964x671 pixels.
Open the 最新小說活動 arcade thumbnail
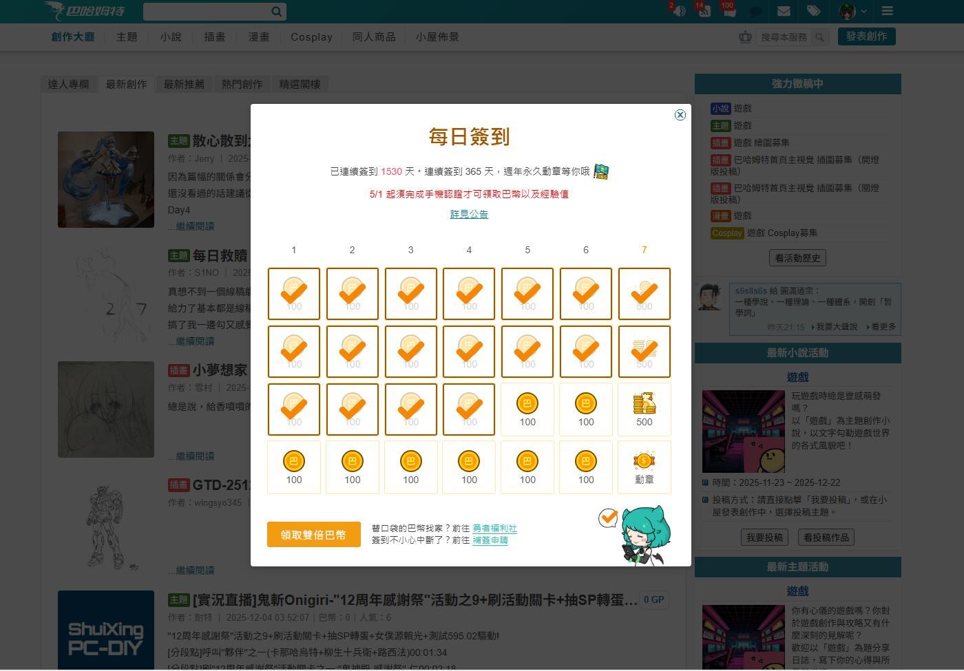744,432
